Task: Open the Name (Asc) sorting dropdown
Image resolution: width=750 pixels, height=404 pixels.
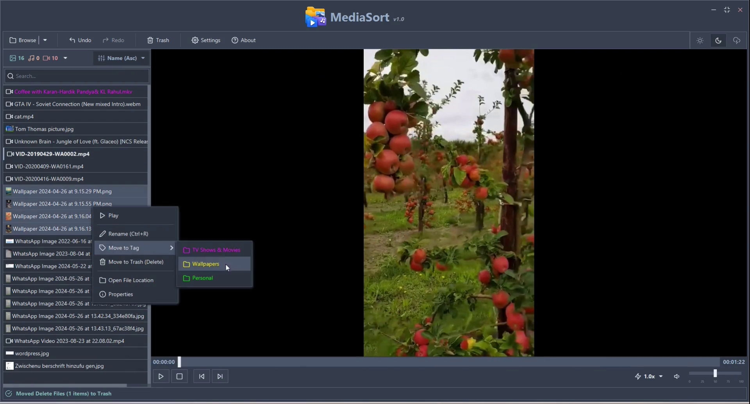Action: coord(121,58)
